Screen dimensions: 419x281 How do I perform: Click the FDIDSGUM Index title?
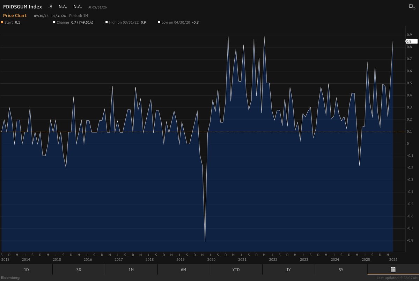pyautogui.click(x=22, y=7)
